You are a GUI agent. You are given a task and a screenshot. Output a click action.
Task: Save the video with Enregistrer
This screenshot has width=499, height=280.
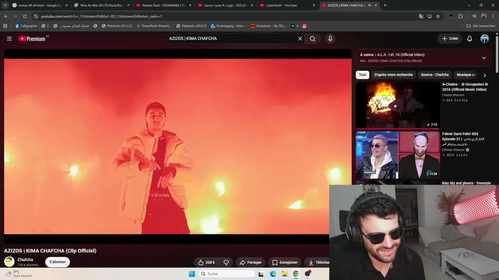[285, 262]
